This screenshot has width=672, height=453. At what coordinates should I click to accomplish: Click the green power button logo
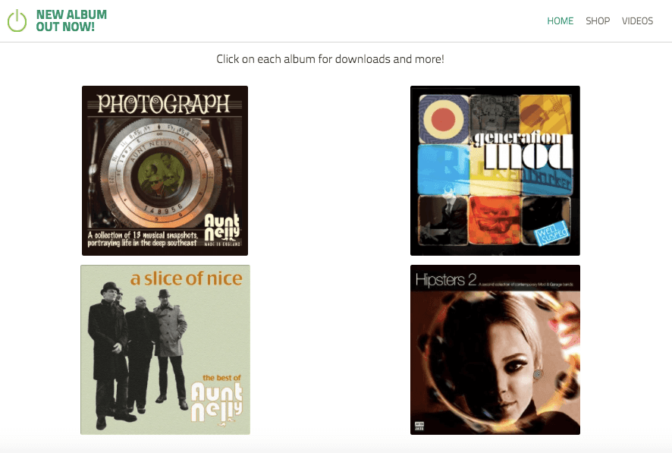15,20
